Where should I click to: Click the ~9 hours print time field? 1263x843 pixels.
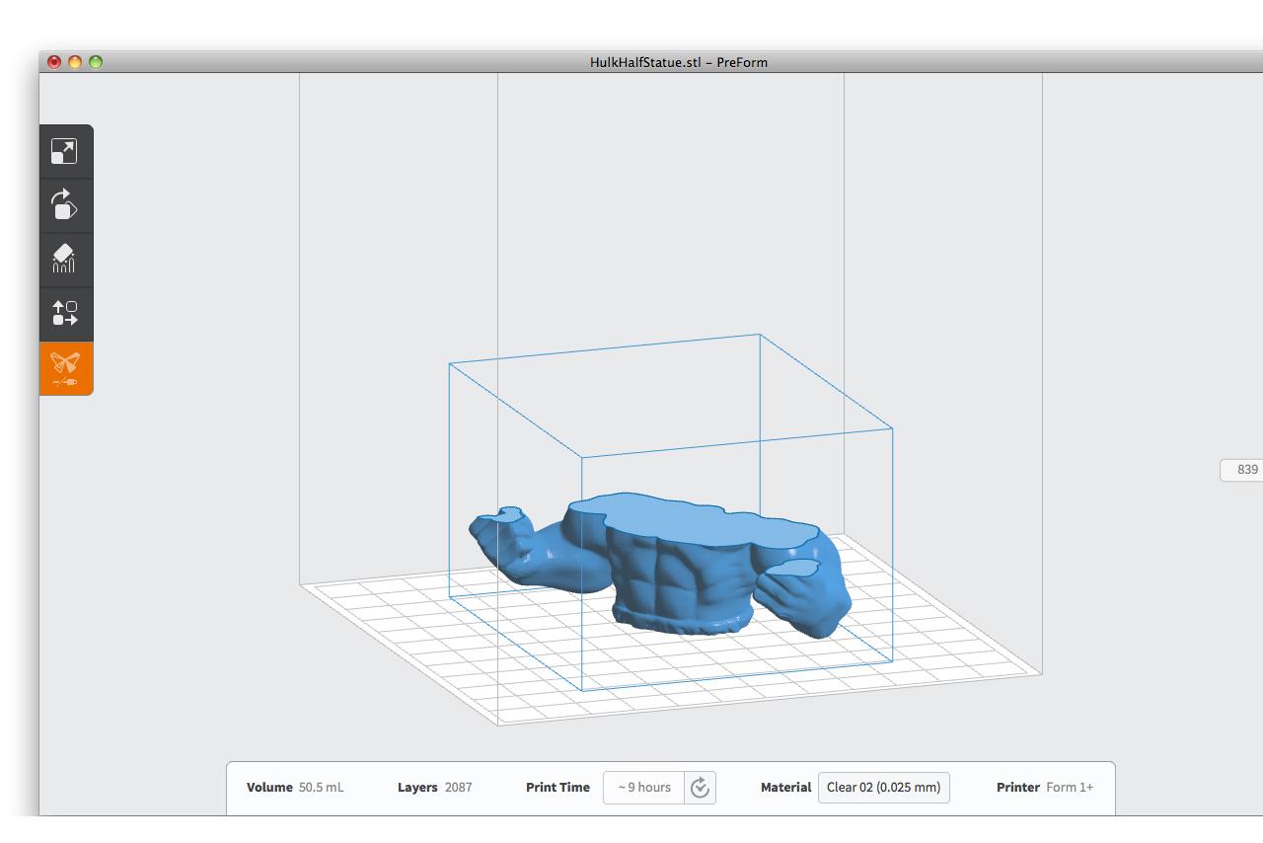pyautogui.click(x=644, y=788)
